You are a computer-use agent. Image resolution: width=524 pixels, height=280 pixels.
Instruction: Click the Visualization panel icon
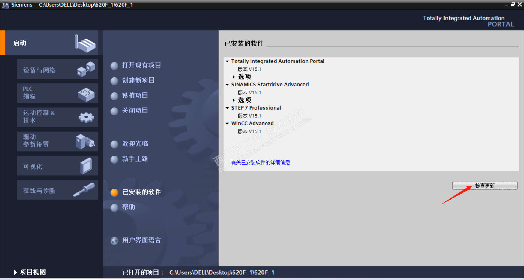coord(86,165)
